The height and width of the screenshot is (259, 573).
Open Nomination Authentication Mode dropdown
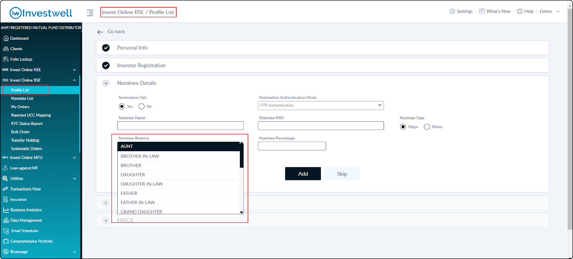point(321,105)
